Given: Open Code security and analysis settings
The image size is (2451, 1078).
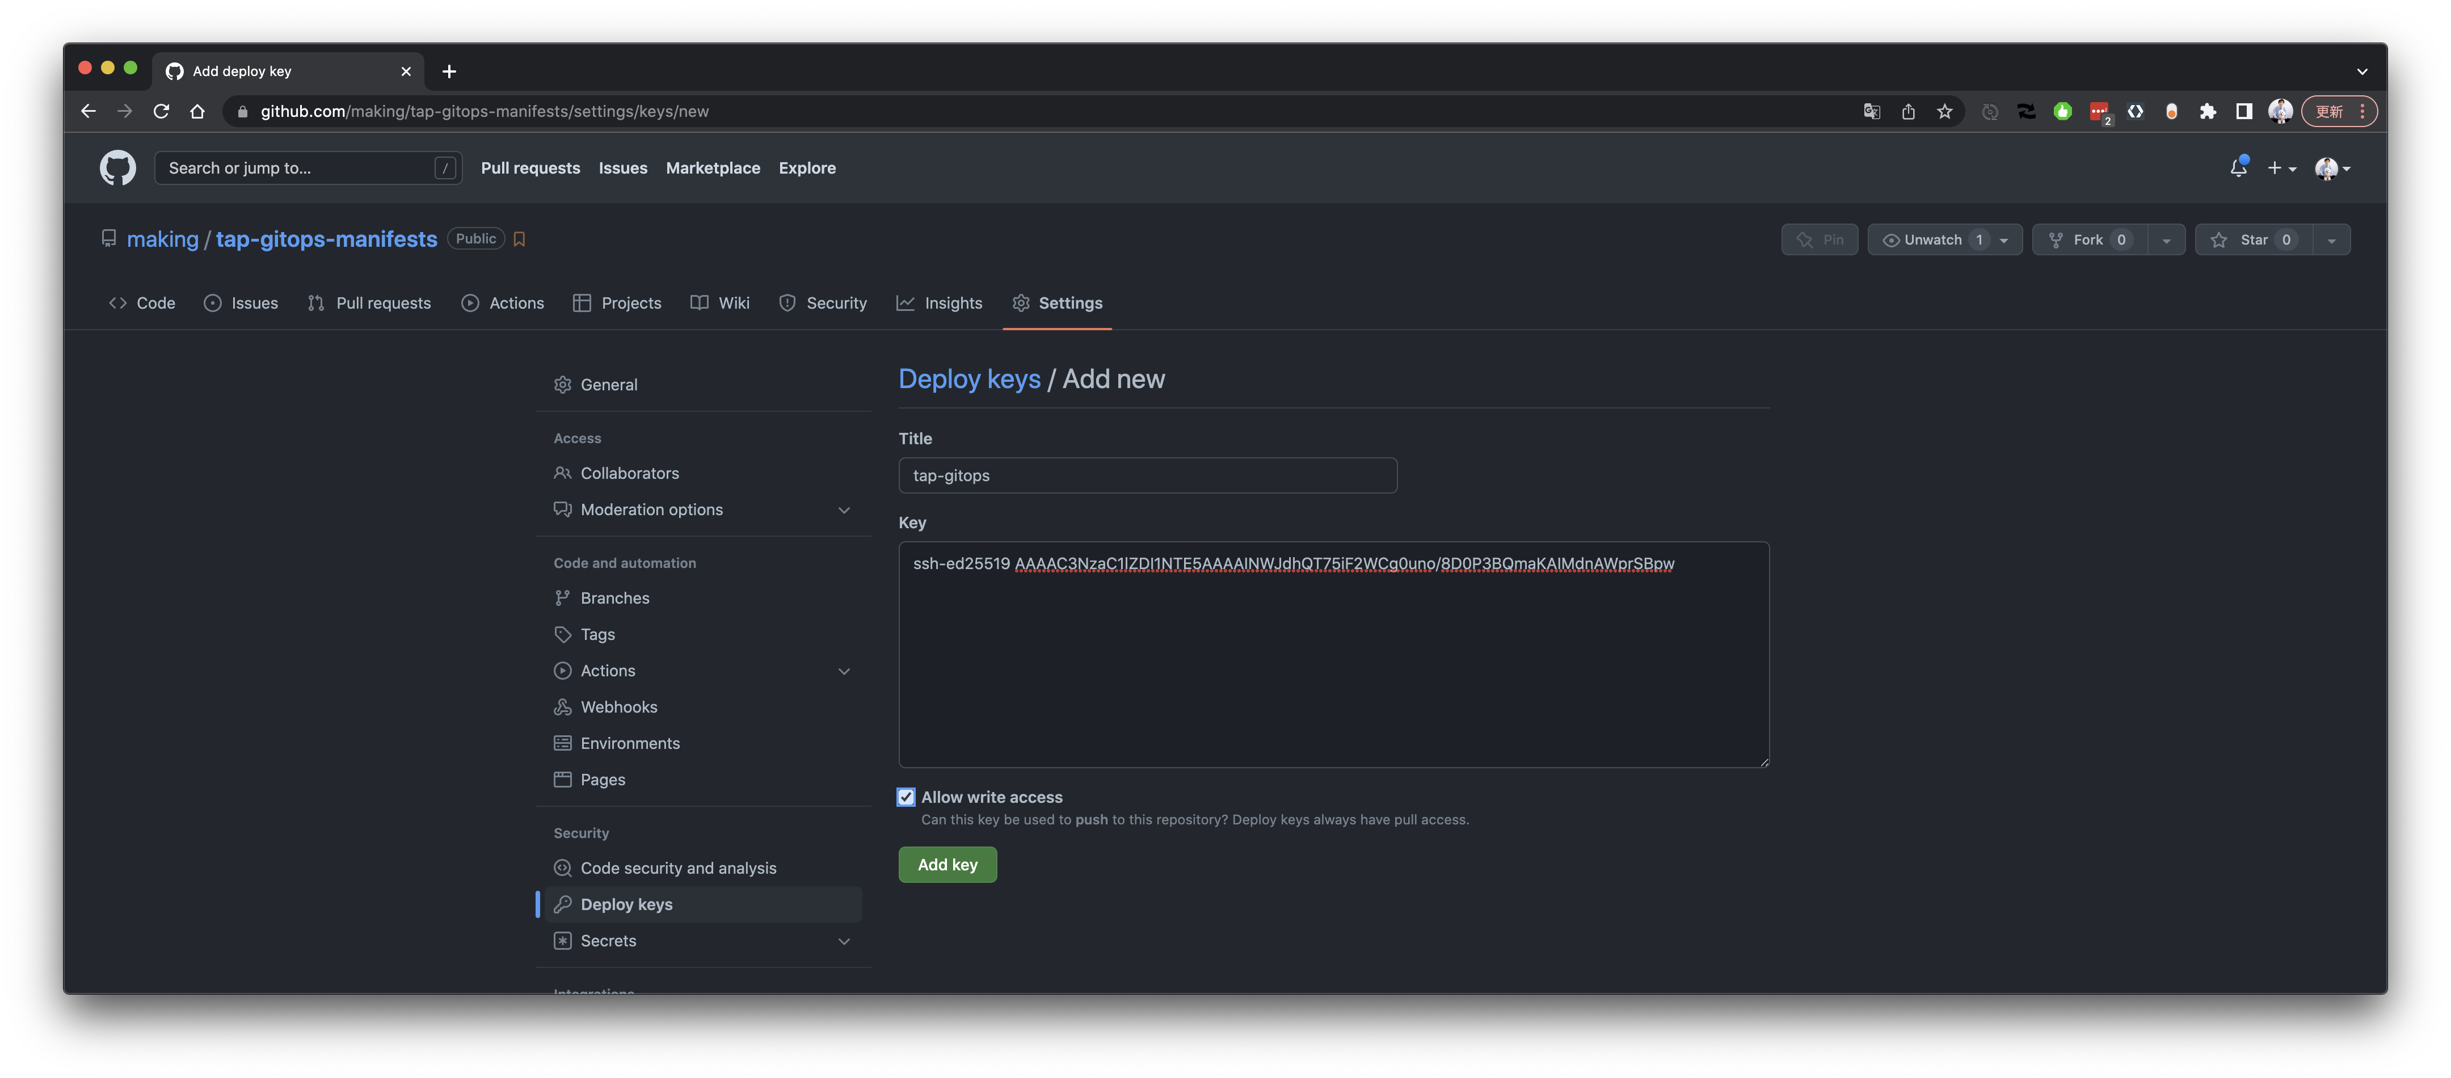Looking at the screenshot, I should point(665,869).
